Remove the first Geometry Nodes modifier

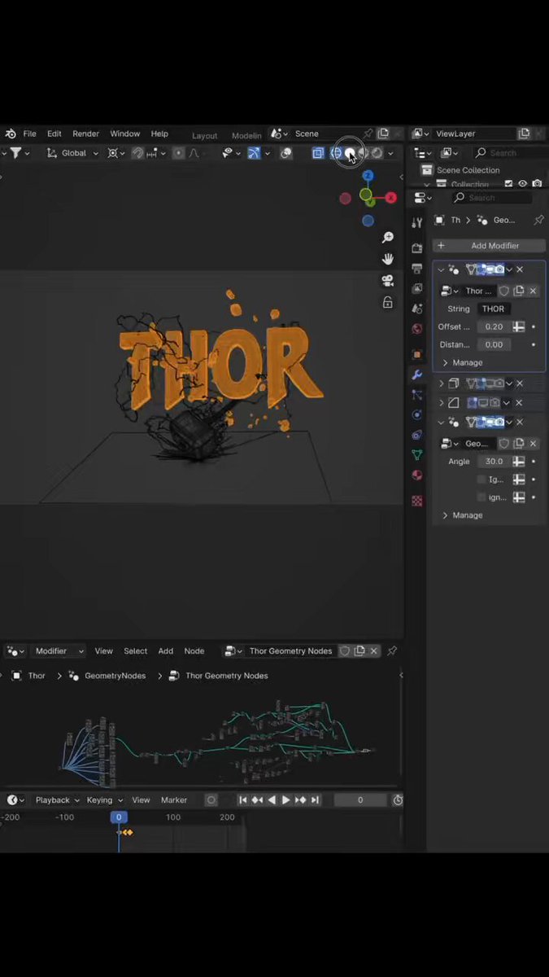click(x=520, y=269)
